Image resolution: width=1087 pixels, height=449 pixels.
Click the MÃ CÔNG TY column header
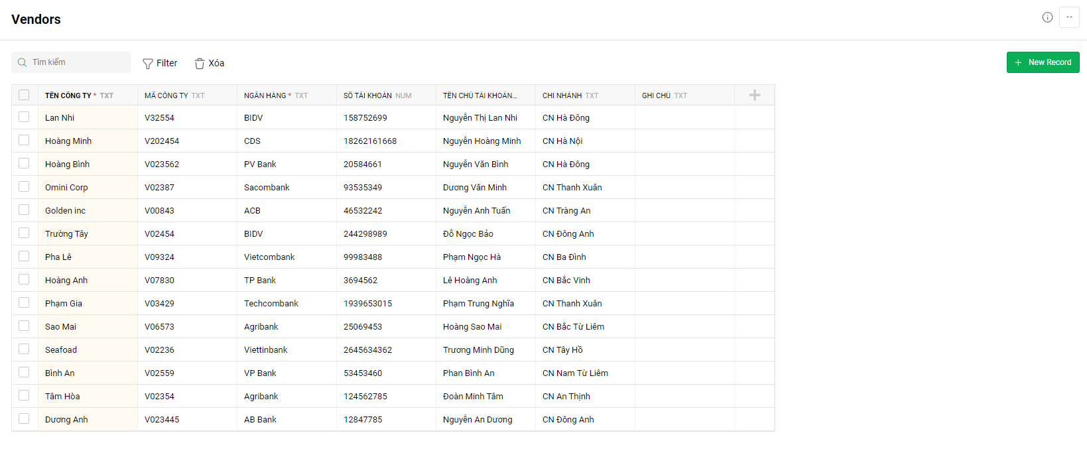pyautogui.click(x=187, y=96)
